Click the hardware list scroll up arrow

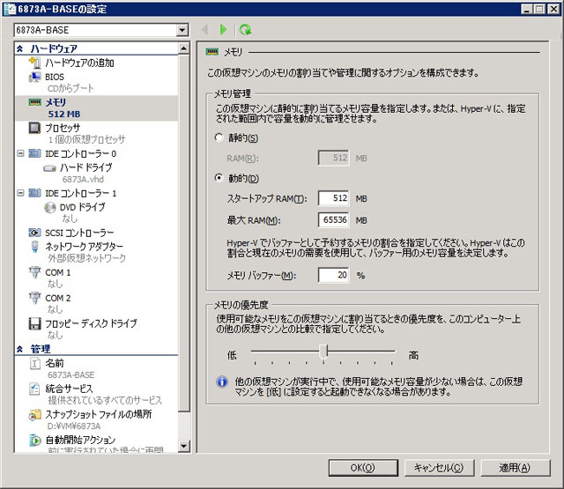pos(184,48)
